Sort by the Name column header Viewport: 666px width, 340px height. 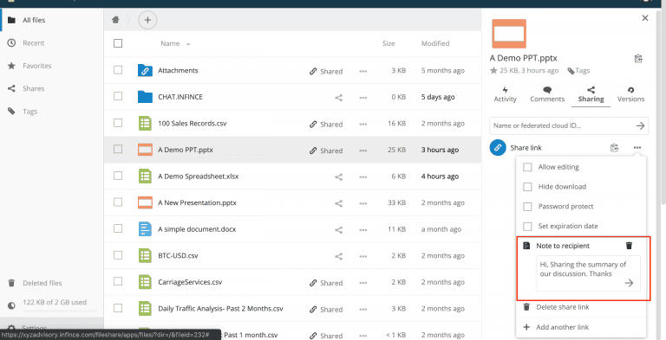coord(170,43)
